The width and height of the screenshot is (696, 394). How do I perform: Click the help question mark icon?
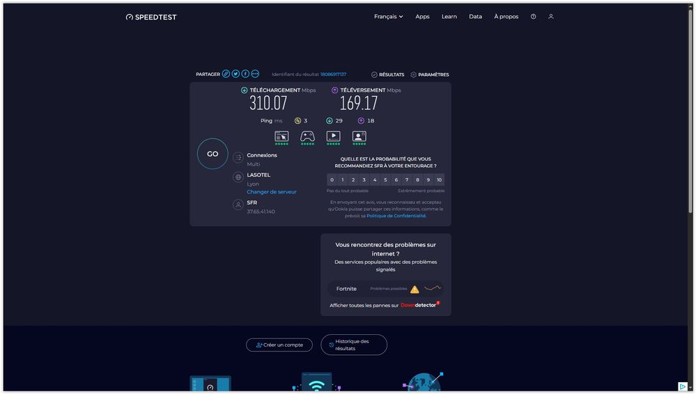533,17
